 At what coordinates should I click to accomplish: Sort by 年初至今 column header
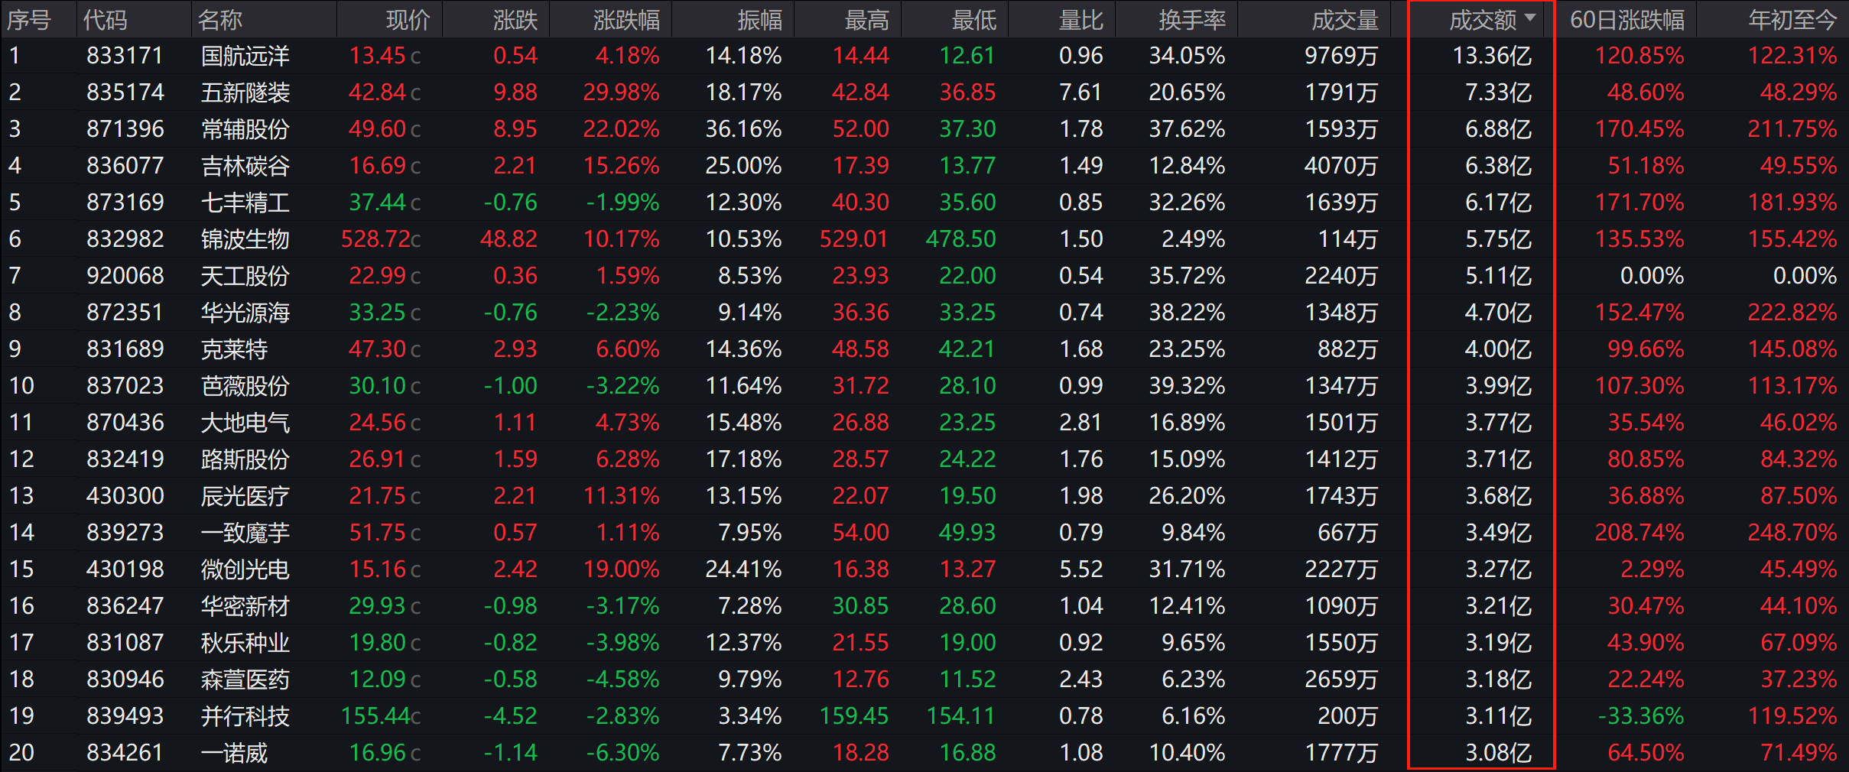pyautogui.click(x=1793, y=20)
